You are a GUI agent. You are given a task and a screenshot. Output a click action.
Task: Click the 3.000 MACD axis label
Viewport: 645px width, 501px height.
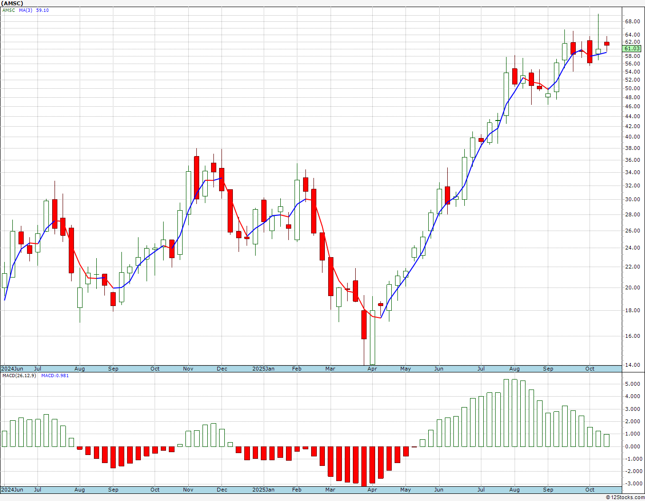(633, 409)
